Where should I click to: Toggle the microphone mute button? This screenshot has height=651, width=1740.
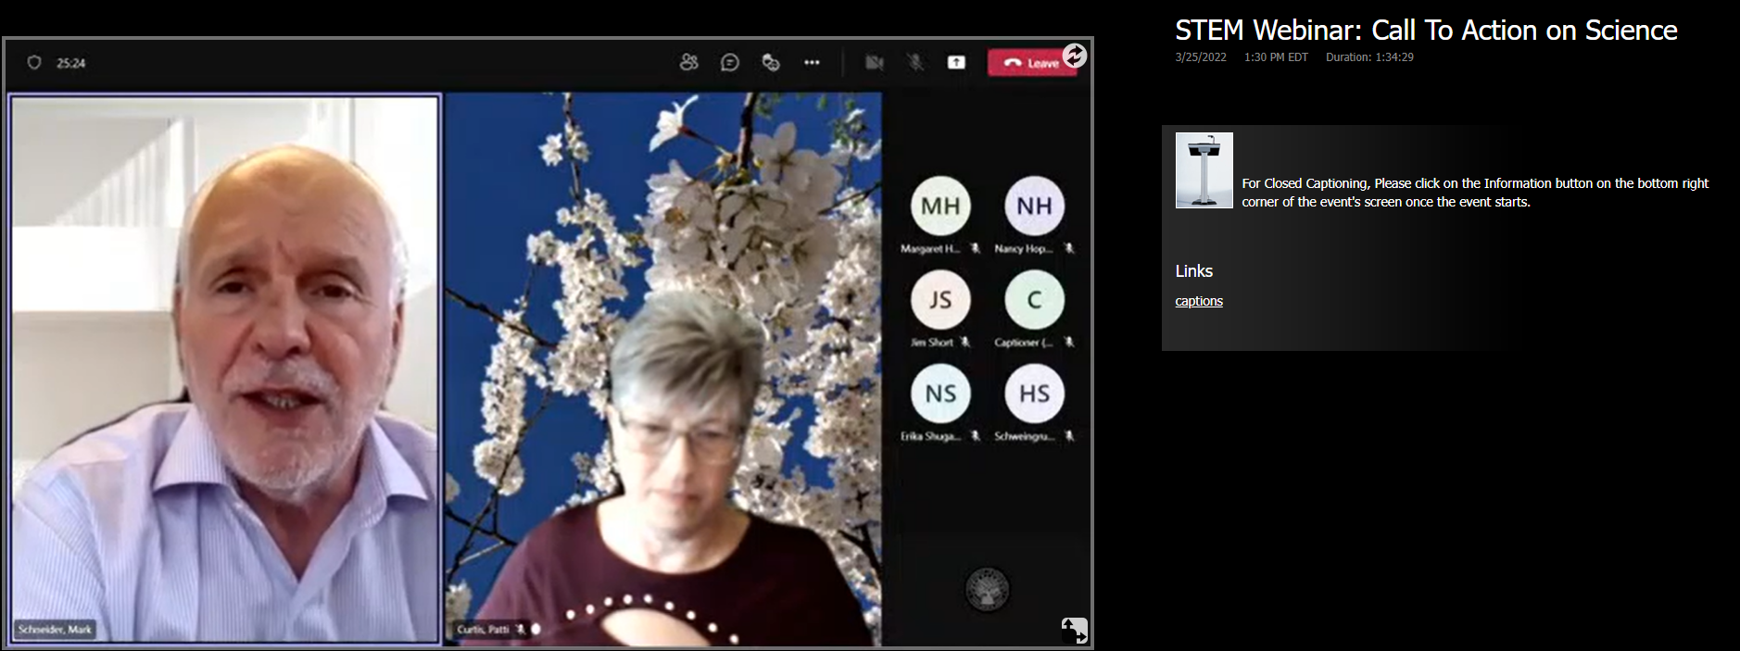915,62
